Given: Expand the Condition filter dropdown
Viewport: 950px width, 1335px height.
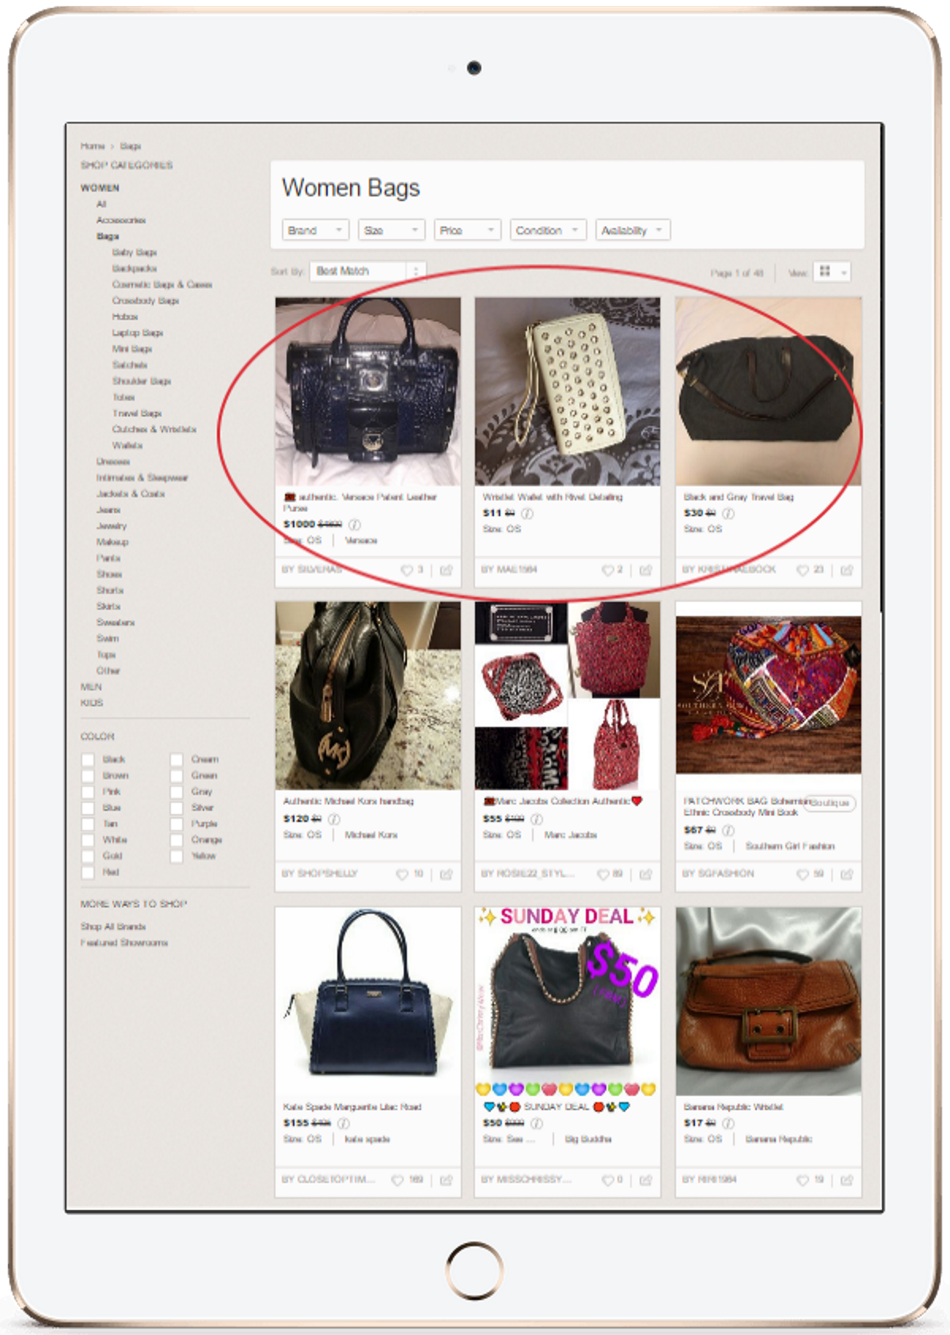Looking at the screenshot, I should tap(548, 230).
